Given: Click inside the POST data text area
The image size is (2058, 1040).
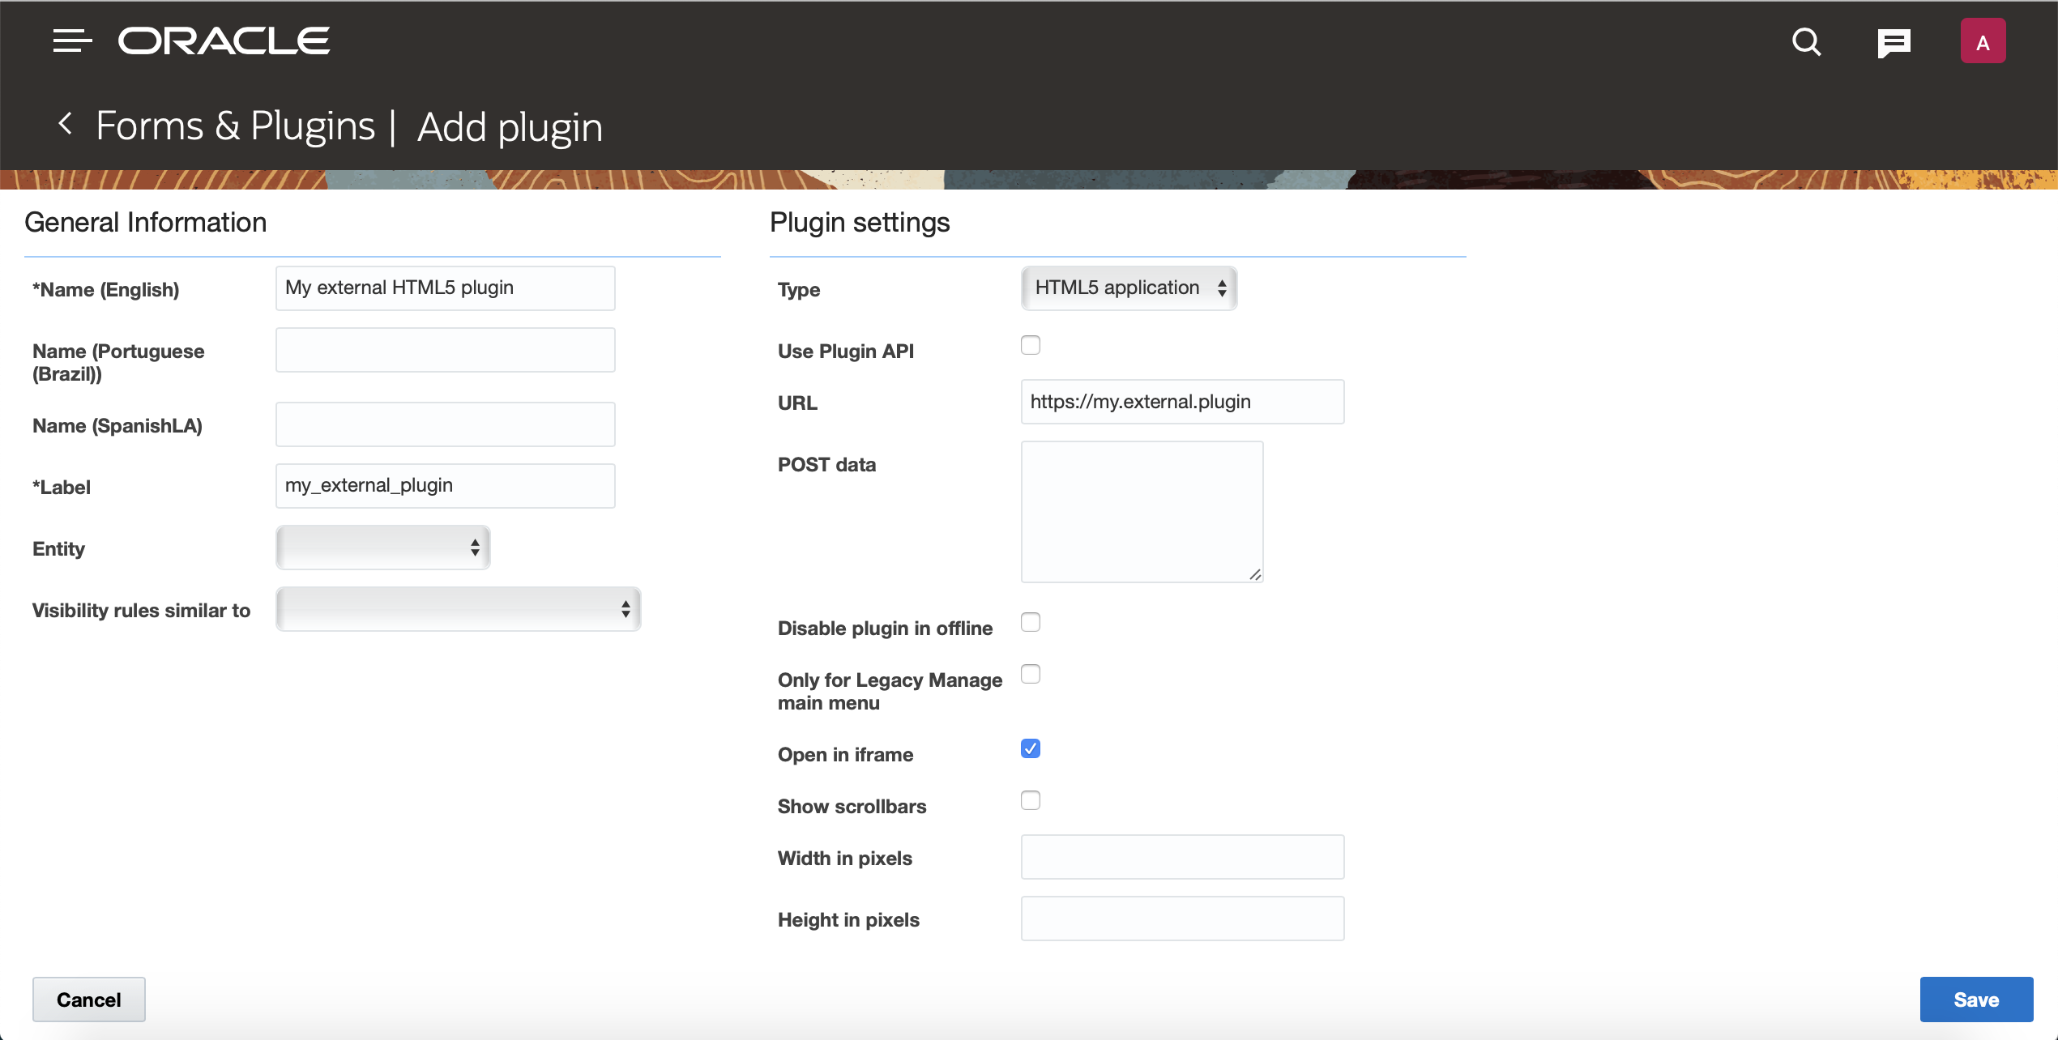Looking at the screenshot, I should (1141, 510).
